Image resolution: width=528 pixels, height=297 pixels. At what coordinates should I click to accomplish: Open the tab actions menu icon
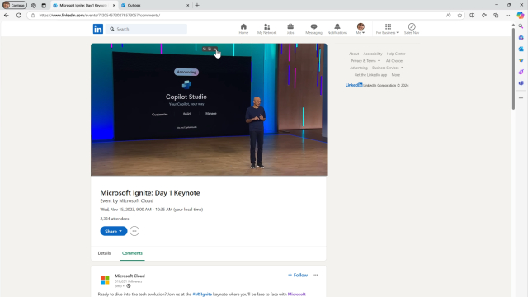click(x=44, y=6)
